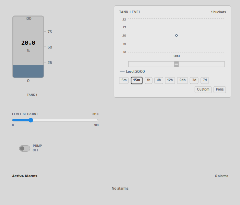Click the 20.0 tank level readout

tap(28, 43)
